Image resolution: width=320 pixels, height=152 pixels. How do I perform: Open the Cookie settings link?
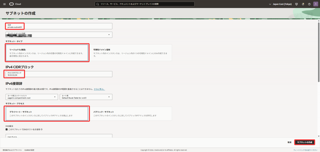(29, 150)
